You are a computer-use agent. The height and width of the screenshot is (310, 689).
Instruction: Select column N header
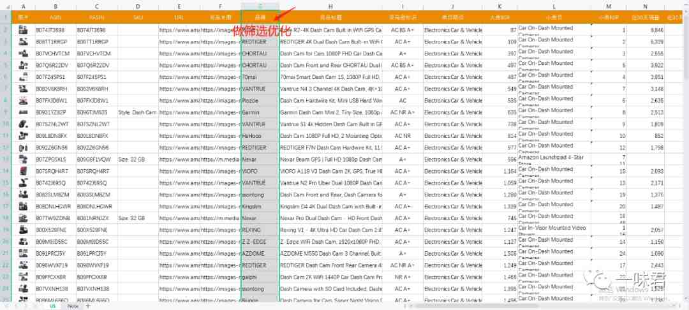click(x=645, y=6)
